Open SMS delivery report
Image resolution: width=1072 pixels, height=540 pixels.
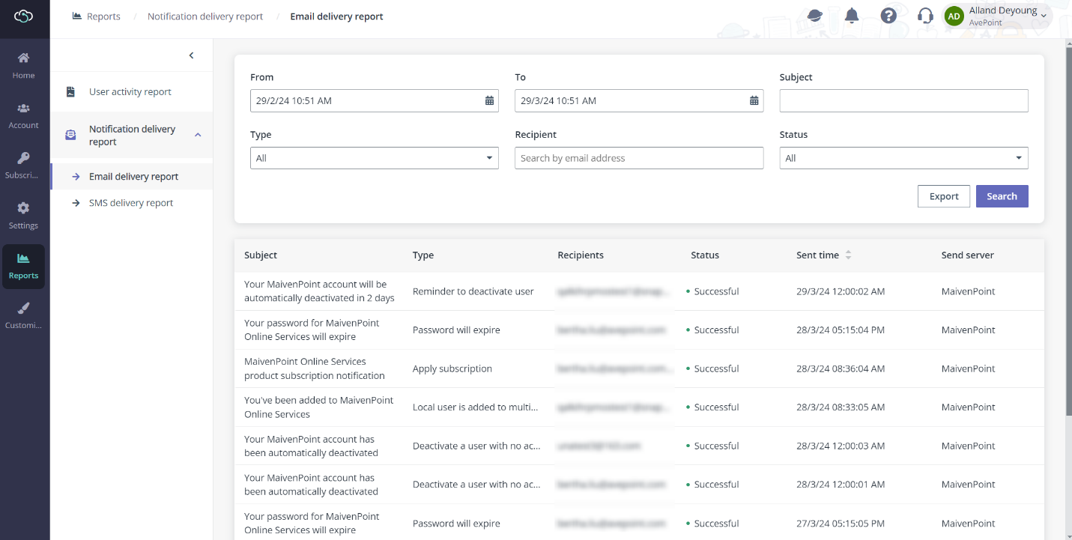[131, 203]
